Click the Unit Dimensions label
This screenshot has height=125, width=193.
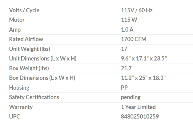click(42, 59)
